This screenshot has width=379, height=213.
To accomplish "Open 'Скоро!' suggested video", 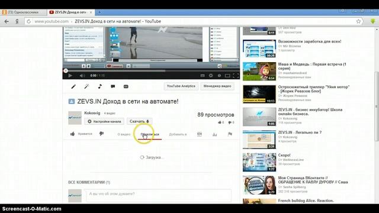I will (284, 155).
